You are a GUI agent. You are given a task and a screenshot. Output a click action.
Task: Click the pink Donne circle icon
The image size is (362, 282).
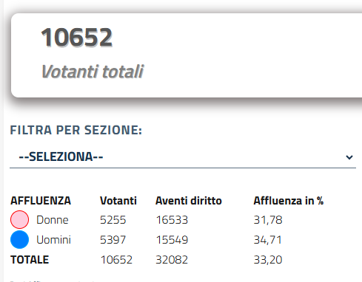click(19, 219)
